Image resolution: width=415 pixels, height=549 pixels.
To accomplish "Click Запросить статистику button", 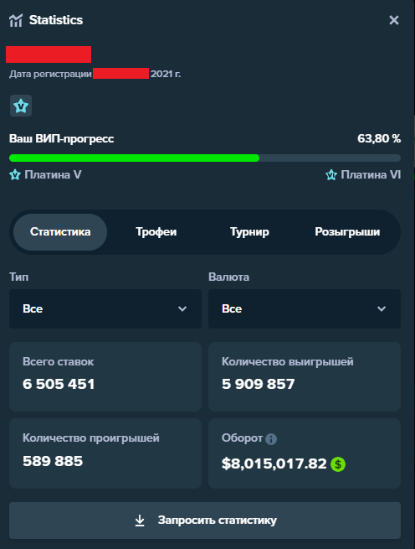I will pos(205,521).
